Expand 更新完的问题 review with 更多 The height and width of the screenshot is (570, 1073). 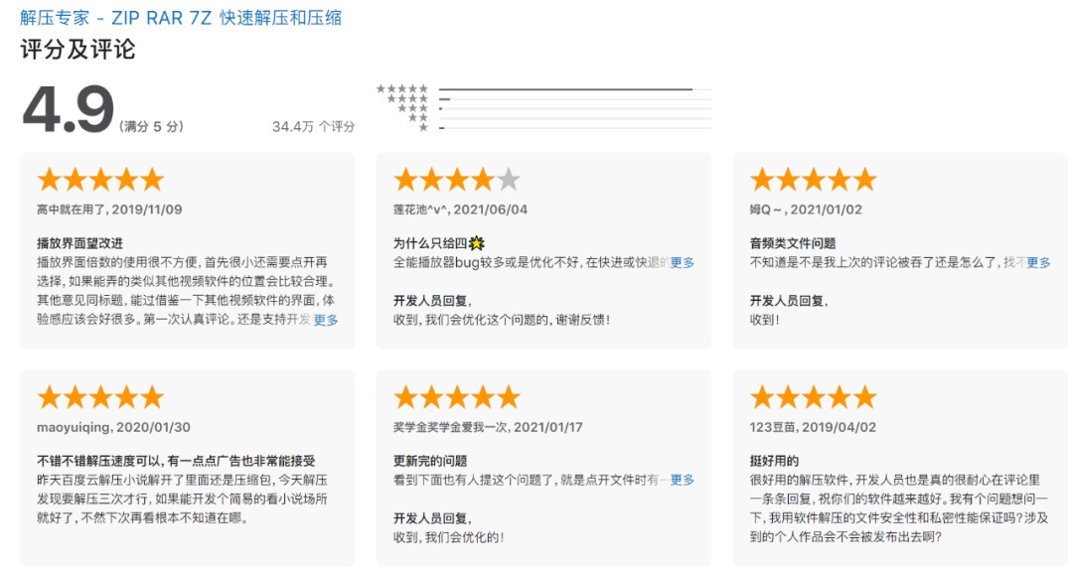click(x=683, y=480)
